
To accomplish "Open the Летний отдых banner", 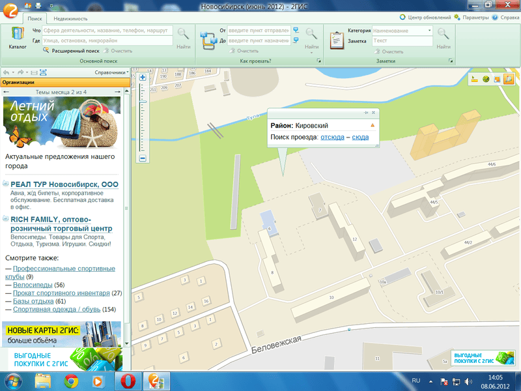I will (x=62, y=123).
